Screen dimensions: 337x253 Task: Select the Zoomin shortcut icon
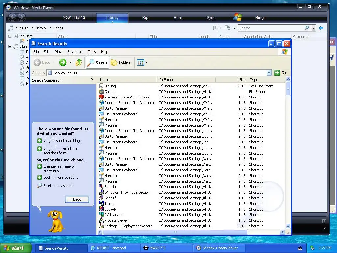click(101, 187)
